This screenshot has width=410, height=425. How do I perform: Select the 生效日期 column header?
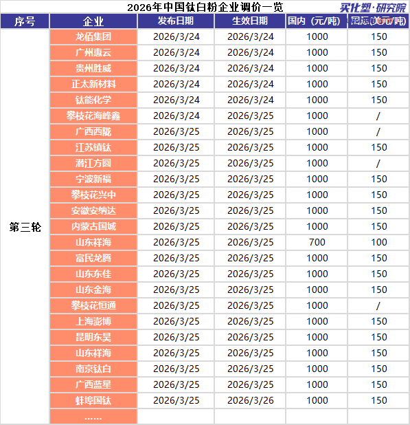[250, 21]
